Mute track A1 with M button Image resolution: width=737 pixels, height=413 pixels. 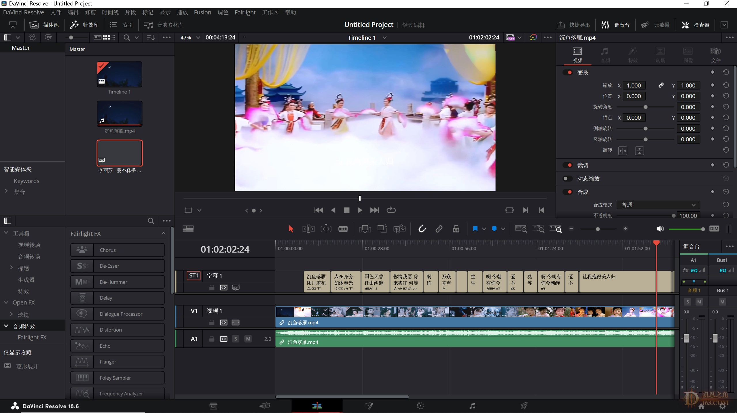click(248, 339)
